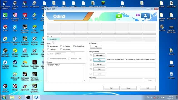Click the volume icon in system tray
Viewport: 178px width, 100px height.
pyautogui.click(x=164, y=97)
